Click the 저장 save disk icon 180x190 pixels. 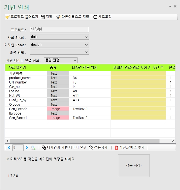pyautogui.click(x=43, y=17)
